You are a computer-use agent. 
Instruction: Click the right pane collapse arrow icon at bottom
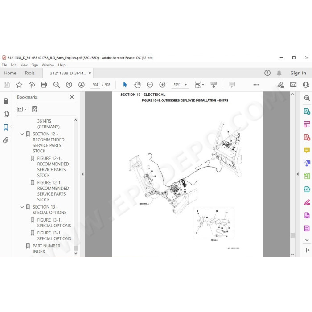pos(307,250)
